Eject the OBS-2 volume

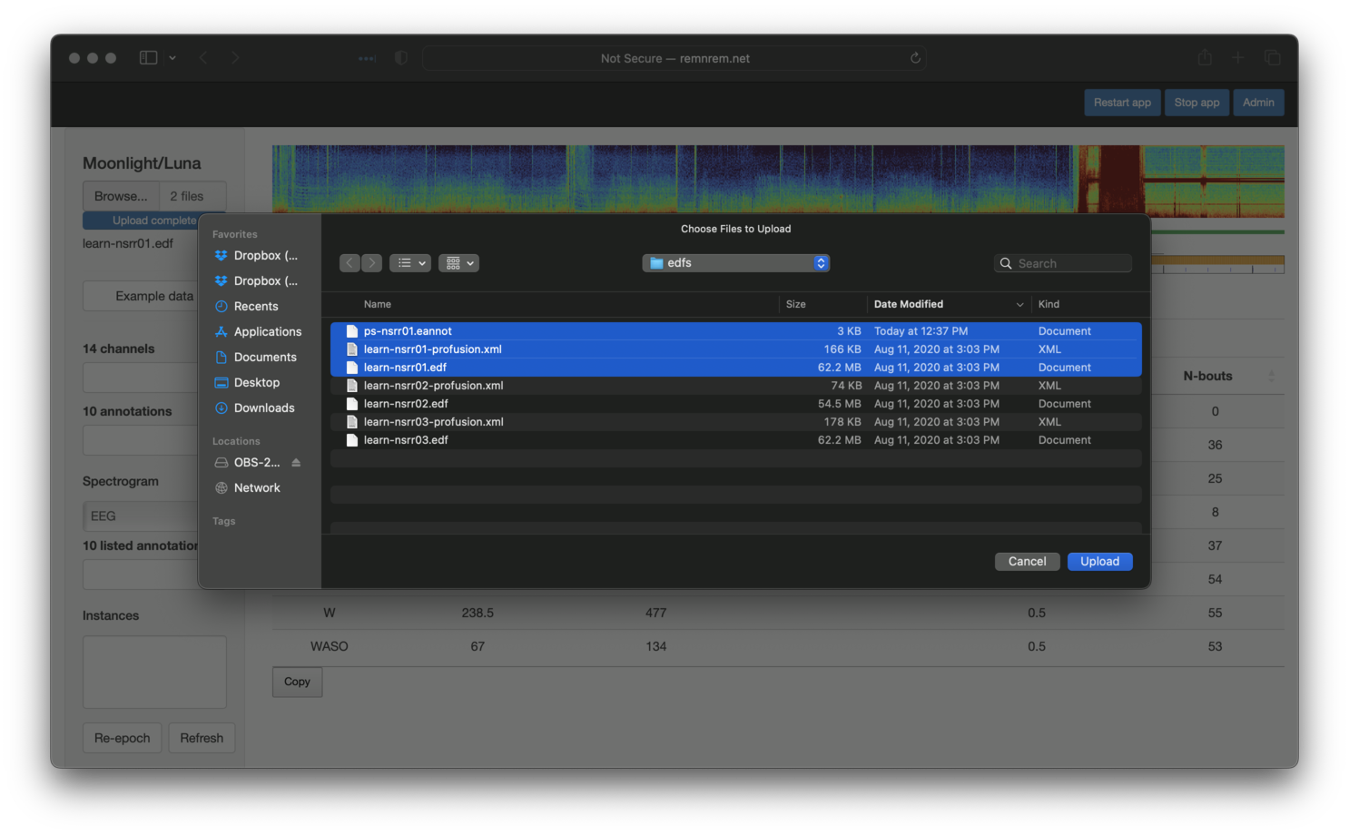(x=296, y=463)
